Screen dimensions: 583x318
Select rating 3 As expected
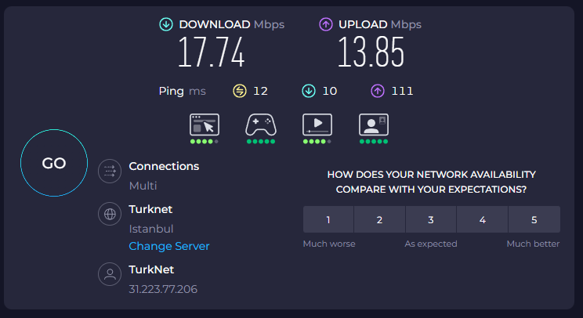coord(431,219)
